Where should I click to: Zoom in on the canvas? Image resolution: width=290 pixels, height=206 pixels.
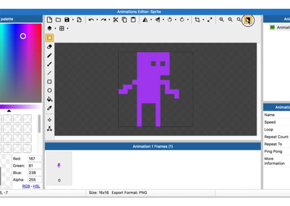click(x=221, y=20)
